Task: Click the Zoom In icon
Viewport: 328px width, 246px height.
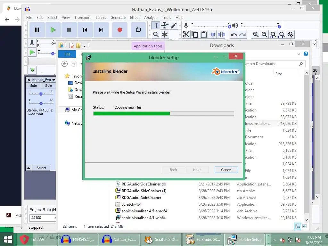Action: pyautogui.click(x=256, y=34)
